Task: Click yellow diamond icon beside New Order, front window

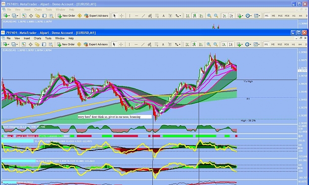Action: pos(79,44)
